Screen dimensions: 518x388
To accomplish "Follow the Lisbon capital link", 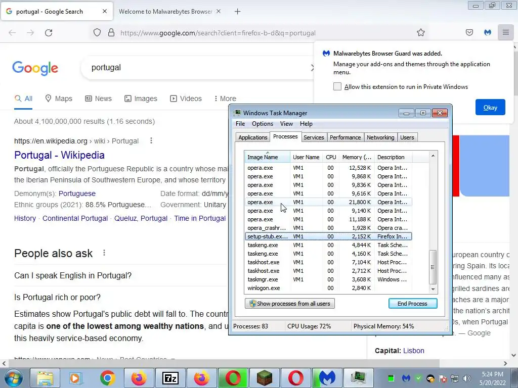I will pos(414,351).
